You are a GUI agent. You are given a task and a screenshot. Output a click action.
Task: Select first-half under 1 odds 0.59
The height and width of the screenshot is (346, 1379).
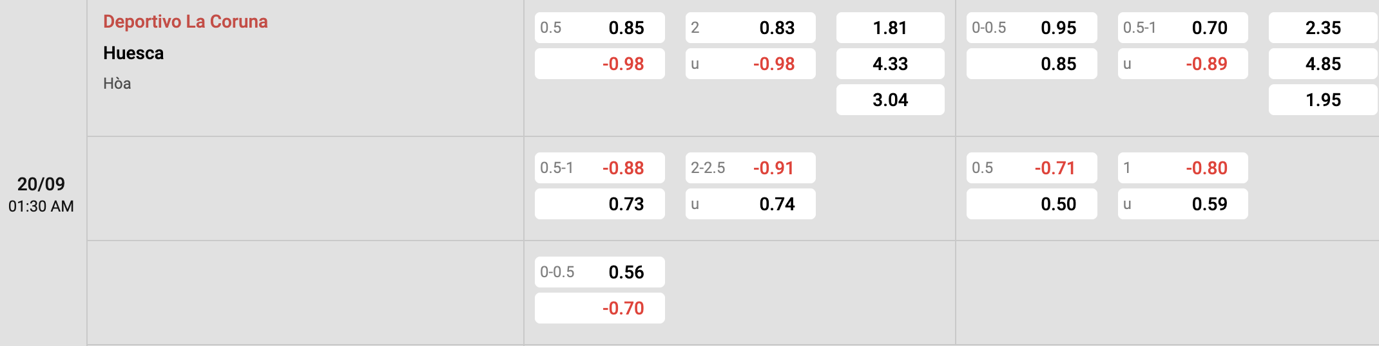(x=1183, y=204)
